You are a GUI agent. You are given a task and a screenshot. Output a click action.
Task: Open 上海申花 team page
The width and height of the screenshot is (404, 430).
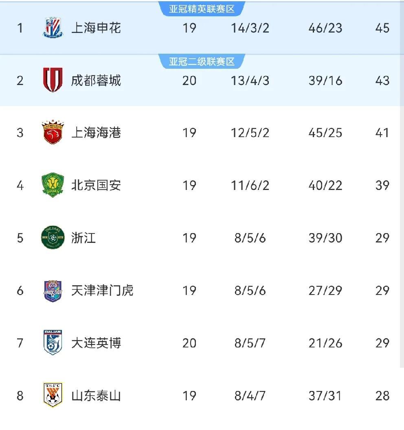(x=96, y=28)
